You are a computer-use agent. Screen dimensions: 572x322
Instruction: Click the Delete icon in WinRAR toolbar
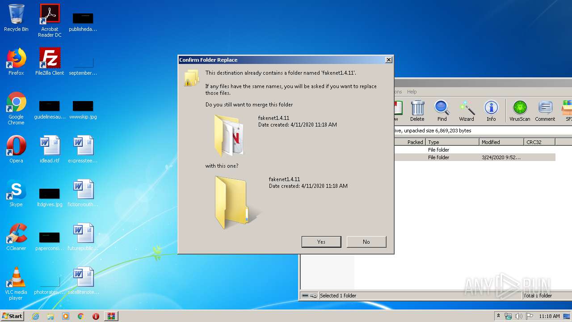tap(417, 110)
